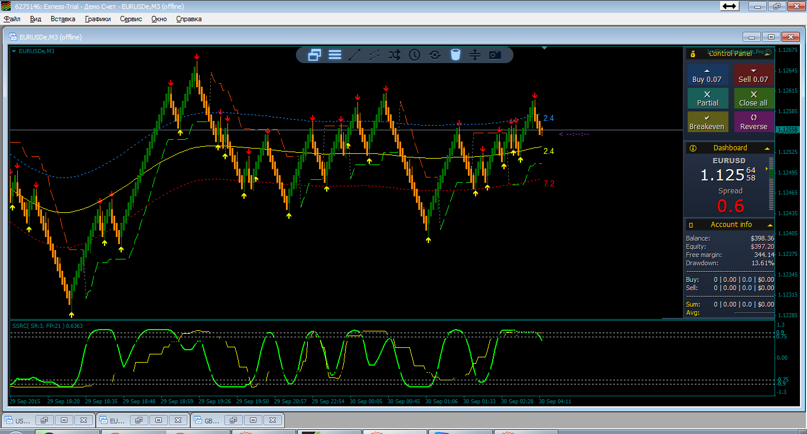Click the overlapping windows icon in chart toolbar

[314, 55]
